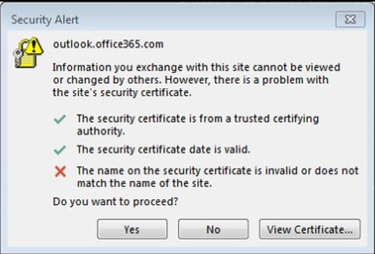
Task: Click the 'However, there is a problem' sentence
Action: click(x=191, y=86)
